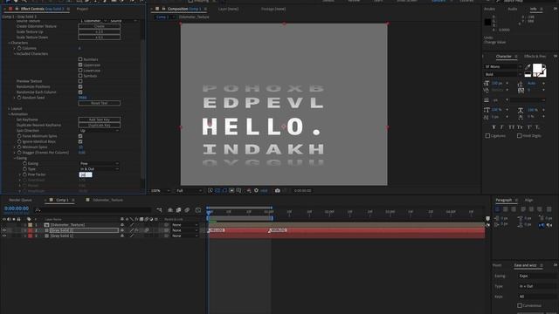
Task: Click the Pow Factor value field
Action: tap(86, 174)
